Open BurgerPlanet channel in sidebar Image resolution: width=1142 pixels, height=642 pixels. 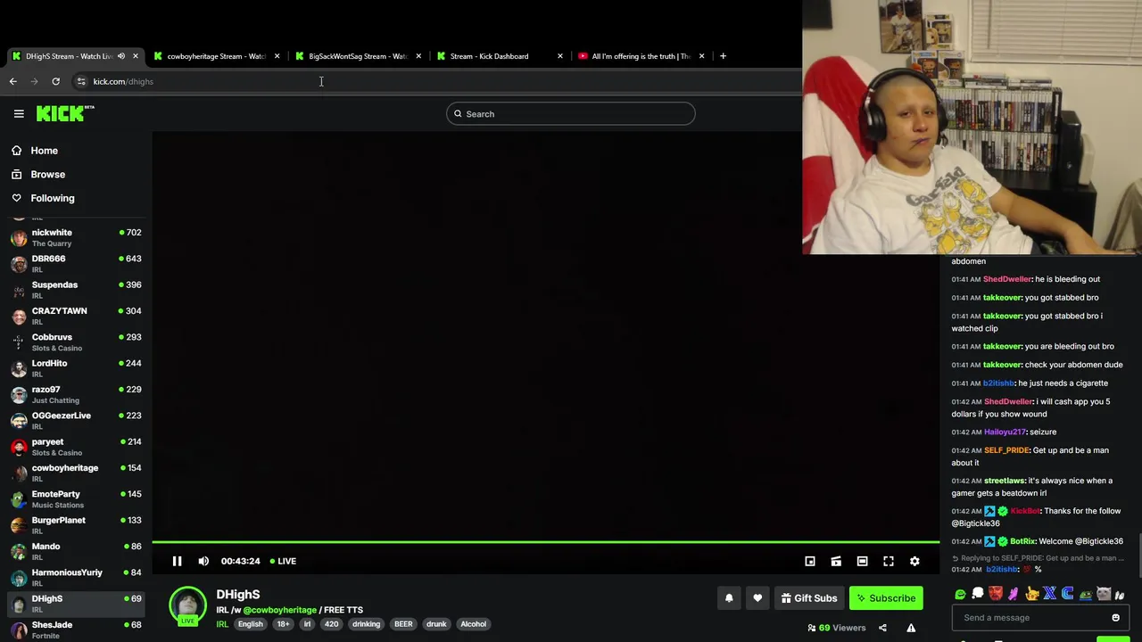(76, 525)
